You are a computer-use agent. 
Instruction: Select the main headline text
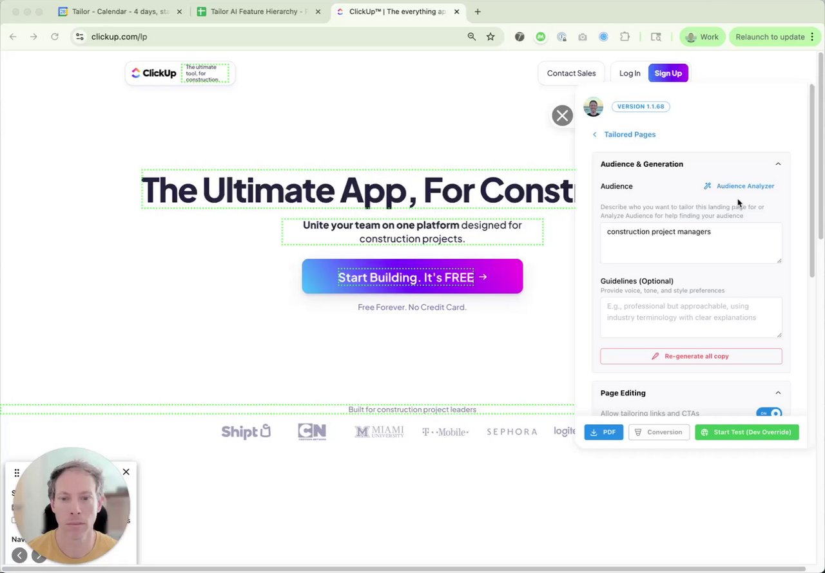[x=358, y=190]
